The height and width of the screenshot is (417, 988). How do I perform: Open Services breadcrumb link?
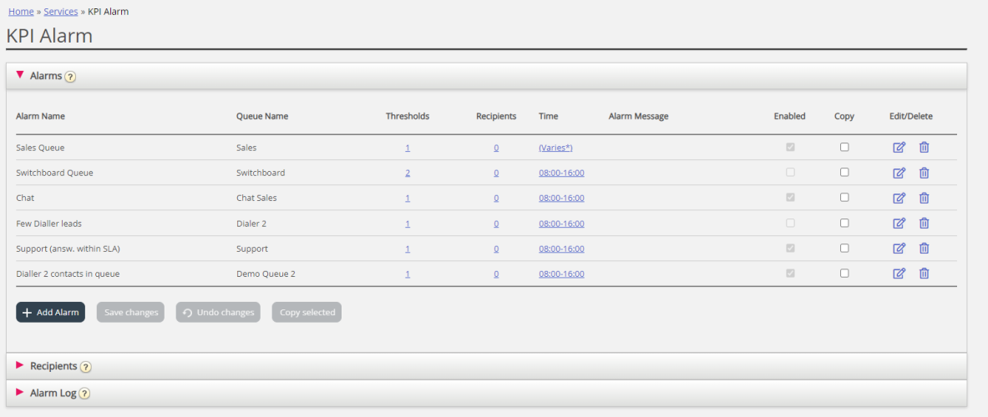(x=60, y=12)
